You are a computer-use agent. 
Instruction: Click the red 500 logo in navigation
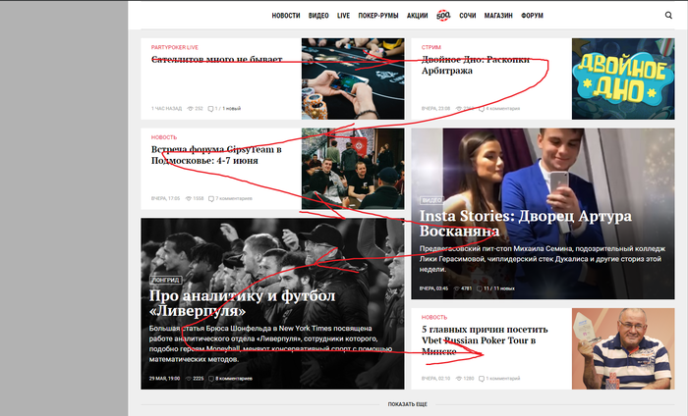[443, 16]
